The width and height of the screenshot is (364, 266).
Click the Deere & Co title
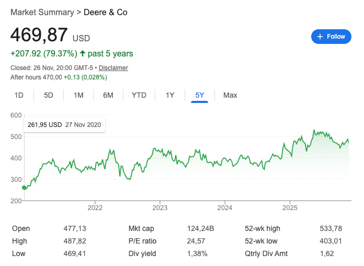[x=106, y=13]
